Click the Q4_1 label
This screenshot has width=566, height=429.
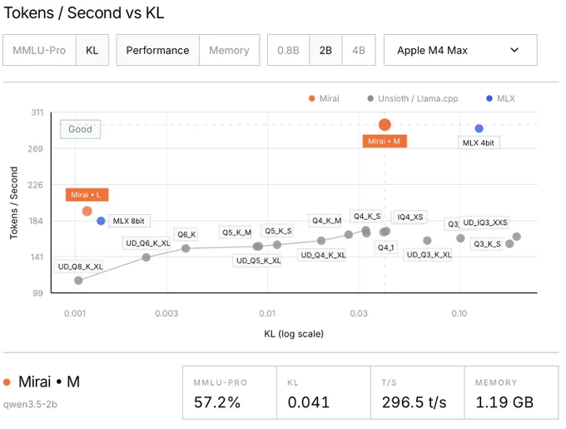pyautogui.click(x=385, y=247)
